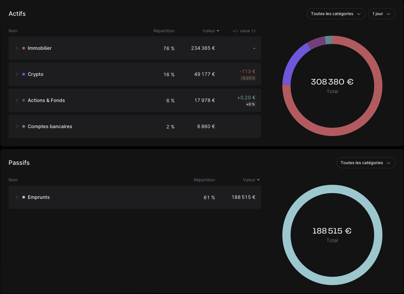Screen dimensions: 404x294
Task: Click the light blue Emprunts dot
Action: pos(24,197)
